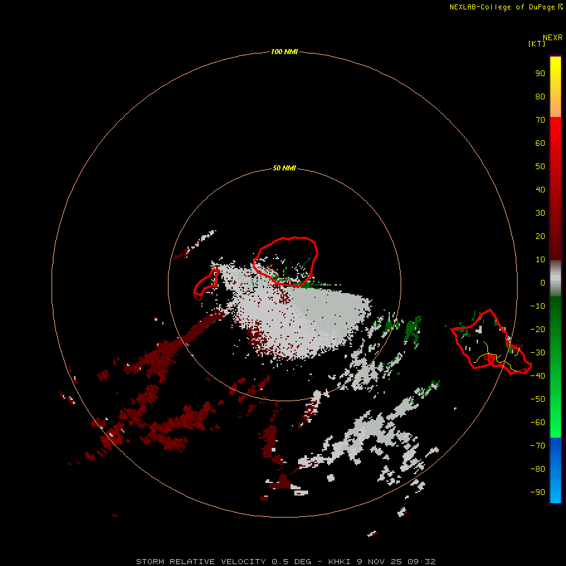Viewport: 566px width, 566px height.
Task: Click the "70" value on the velocity scale
Action: tap(540, 120)
